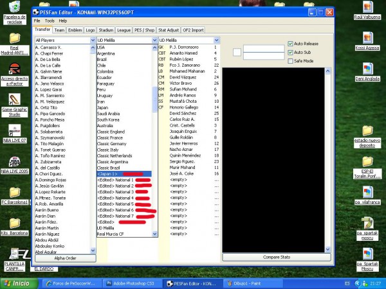The height and width of the screenshot is (289, 386).
Task: Open pa_Spartak Moscu image file icon
Action: coord(367,254)
